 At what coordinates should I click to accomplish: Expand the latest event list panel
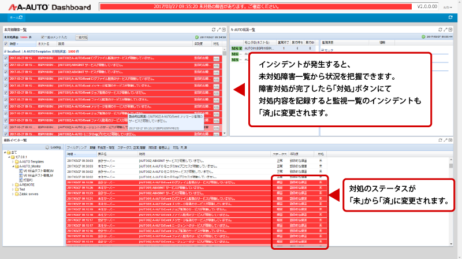(x=445, y=140)
